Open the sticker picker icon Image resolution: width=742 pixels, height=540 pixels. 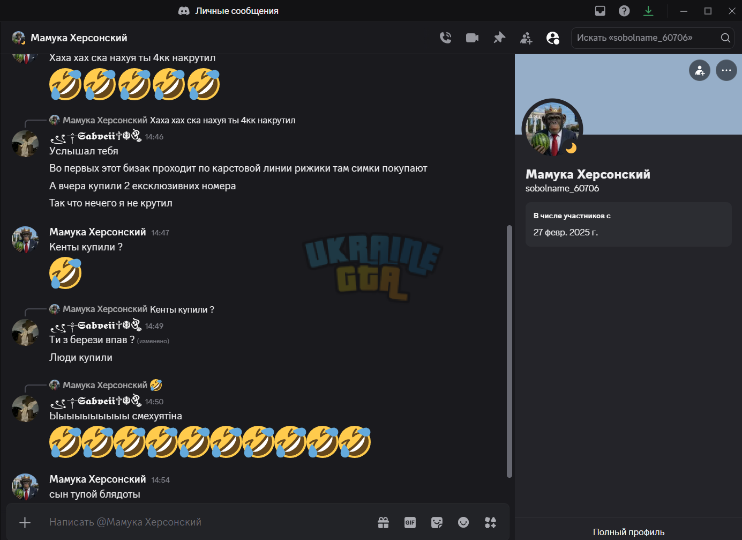[x=437, y=522]
